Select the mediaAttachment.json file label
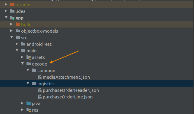The height and width of the screenshot is (114, 194). coord(66,77)
